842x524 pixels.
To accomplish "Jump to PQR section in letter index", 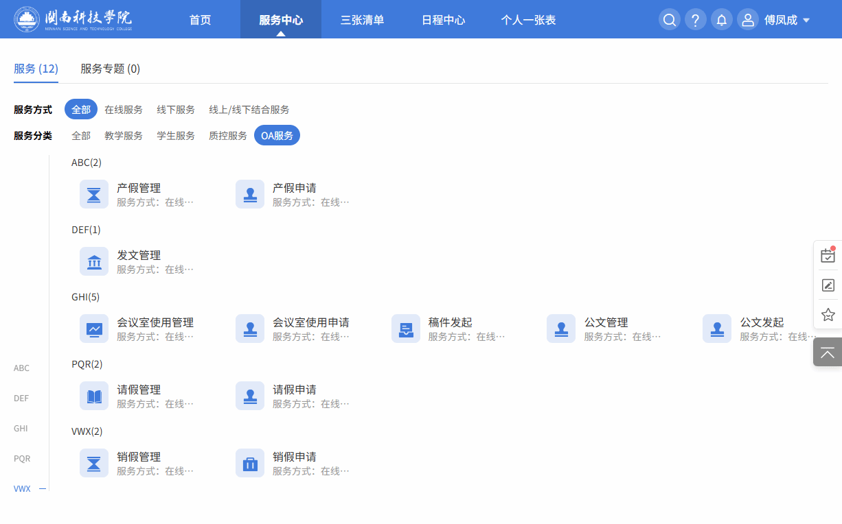I will (22, 459).
